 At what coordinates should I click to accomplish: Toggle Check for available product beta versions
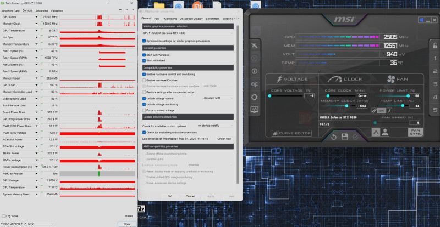pyautogui.click(x=144, y=132)
